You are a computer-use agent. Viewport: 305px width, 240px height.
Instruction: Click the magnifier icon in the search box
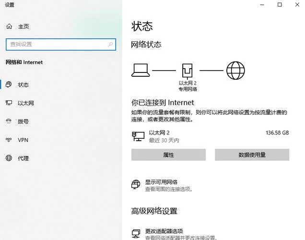click(x=110, y=44)
